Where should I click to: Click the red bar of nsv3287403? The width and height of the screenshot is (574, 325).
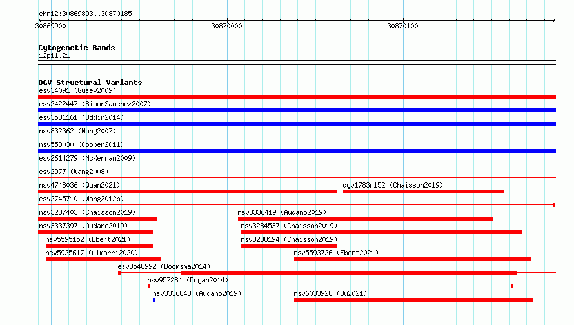pos(98,219)
